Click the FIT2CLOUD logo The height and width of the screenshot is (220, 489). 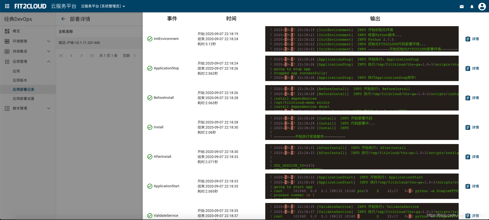pyautogui.click(x=30, y=6)
